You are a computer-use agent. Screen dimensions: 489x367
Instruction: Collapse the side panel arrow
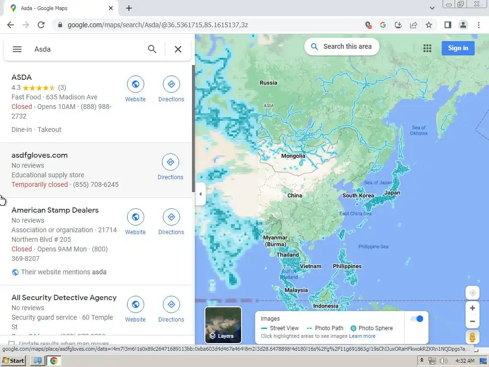click(x=200, y=194)
